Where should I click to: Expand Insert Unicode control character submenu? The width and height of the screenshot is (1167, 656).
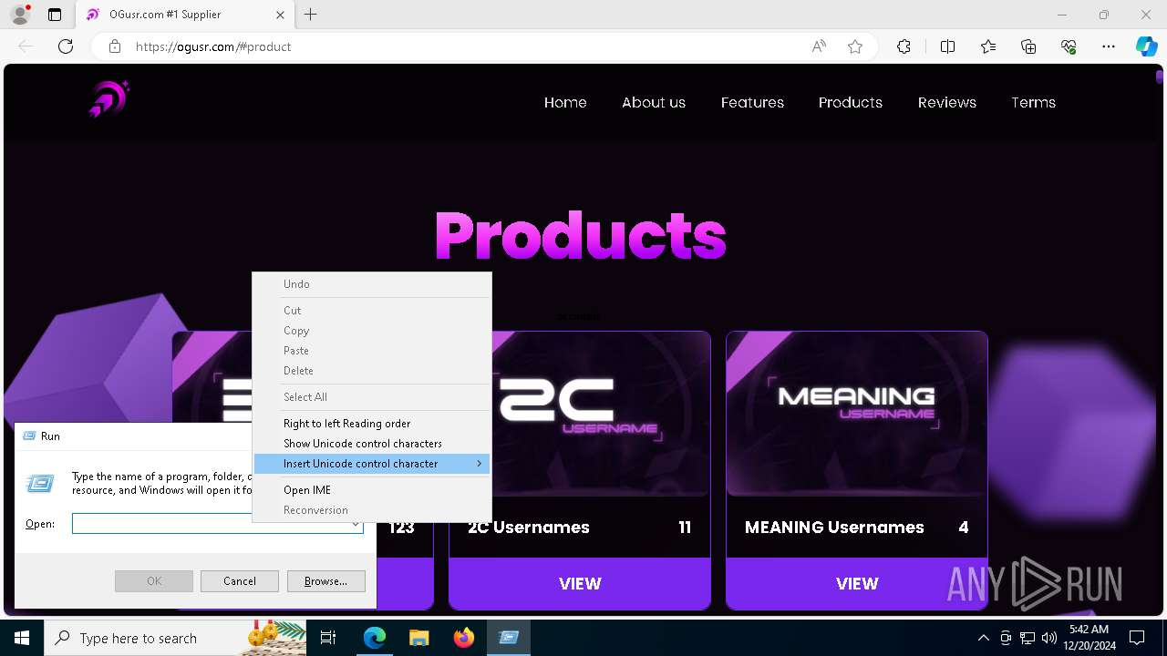click(372, 464)
